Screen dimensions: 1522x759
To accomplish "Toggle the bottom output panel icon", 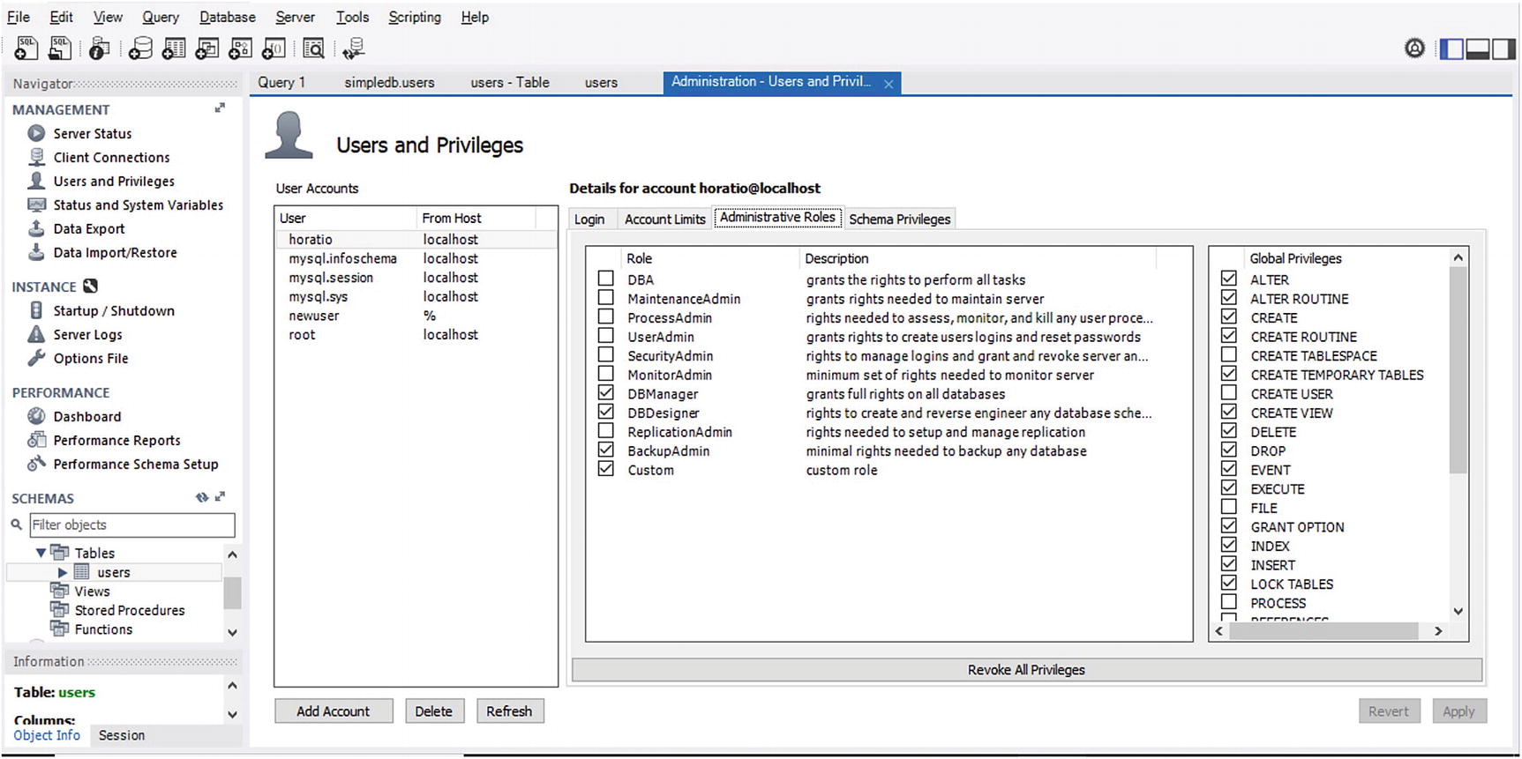I will point(1478,48).
